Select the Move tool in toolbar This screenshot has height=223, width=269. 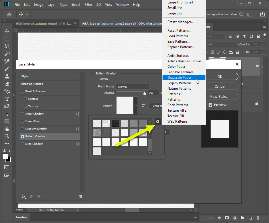pos(7,31)
